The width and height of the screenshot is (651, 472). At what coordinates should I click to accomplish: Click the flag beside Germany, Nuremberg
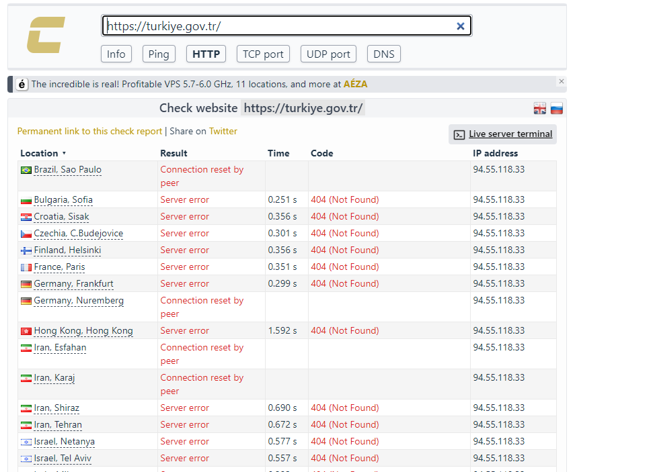pos(26,301)
